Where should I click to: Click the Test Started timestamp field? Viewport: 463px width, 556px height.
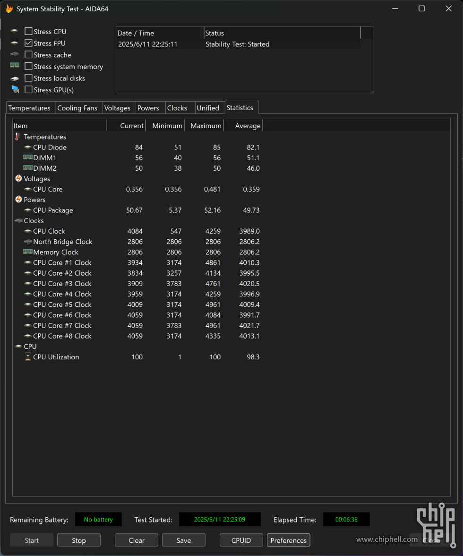(x=220, y=520)
